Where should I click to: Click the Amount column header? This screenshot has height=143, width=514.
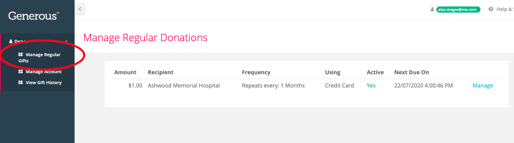125,72
